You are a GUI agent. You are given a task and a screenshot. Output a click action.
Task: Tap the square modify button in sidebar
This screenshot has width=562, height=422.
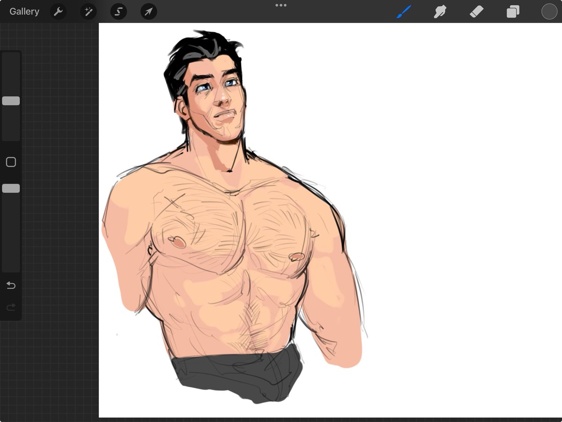(x=11, y=162)
